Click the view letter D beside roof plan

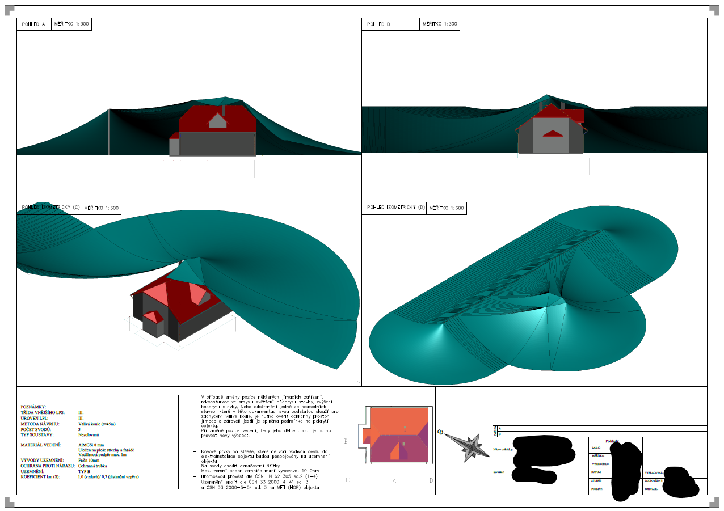tap(431, 480)
